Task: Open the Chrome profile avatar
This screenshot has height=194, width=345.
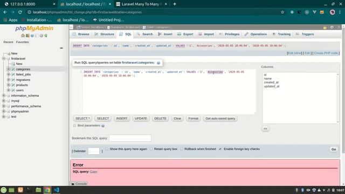Action: click(x=332, y=12)
